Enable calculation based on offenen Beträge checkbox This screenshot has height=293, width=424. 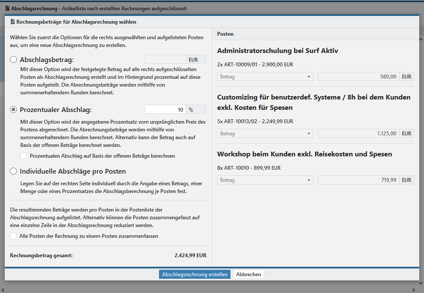24,156
